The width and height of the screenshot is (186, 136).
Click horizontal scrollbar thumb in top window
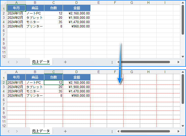pos(145,62)
